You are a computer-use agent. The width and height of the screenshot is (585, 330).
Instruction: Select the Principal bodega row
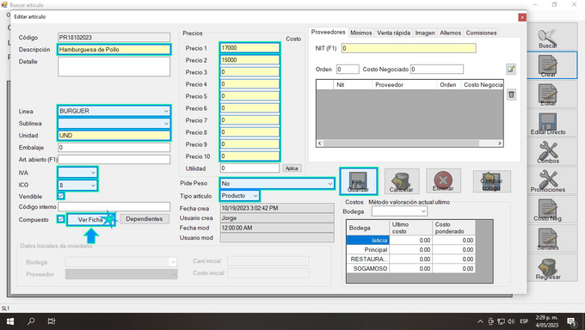coord(410,249)
